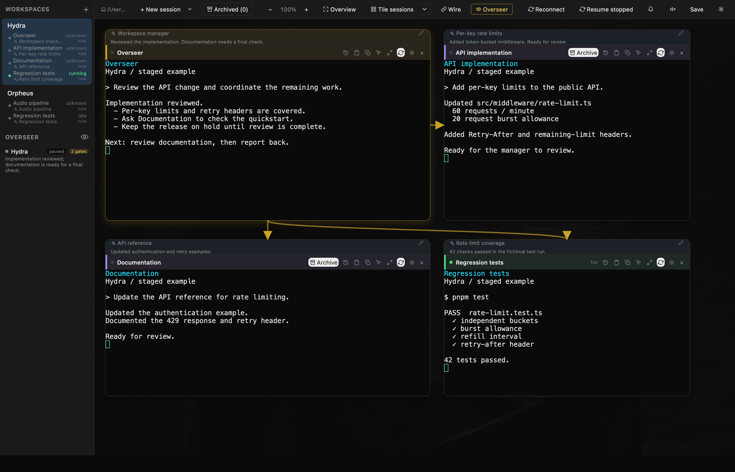The height and width of the screenshot is (472, 735).
Task: Click Save in the top toolbar
Action: tap(697, 9)
